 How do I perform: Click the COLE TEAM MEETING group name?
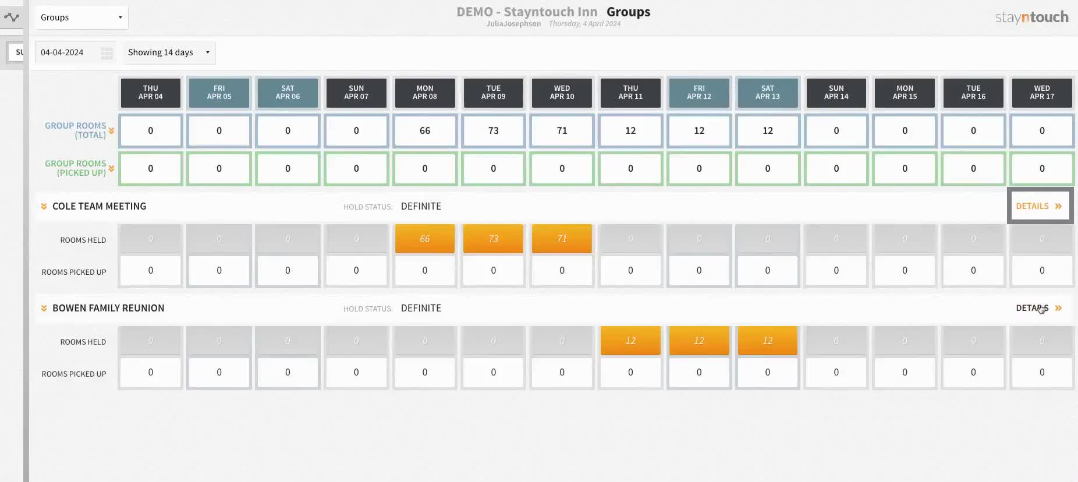[100, 207]
